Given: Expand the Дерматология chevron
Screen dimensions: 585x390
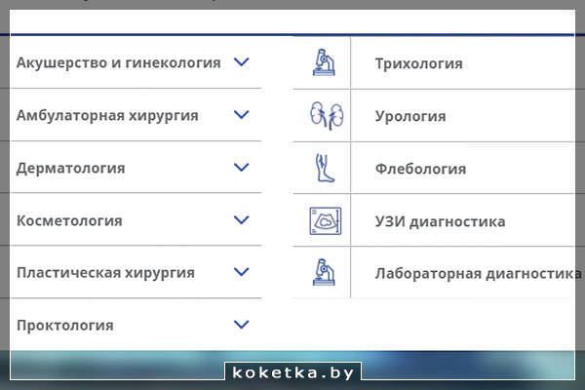Looking at the screenshot, I should click(x=242, y=167).
